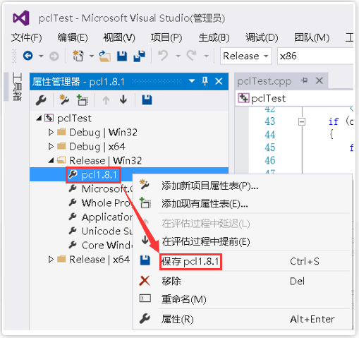Choose 保存 pcl1.8.1 from context menu

243,261
